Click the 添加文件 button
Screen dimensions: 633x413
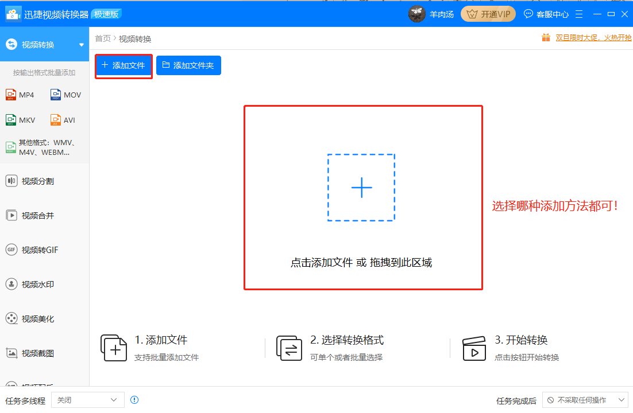point(123,65)
